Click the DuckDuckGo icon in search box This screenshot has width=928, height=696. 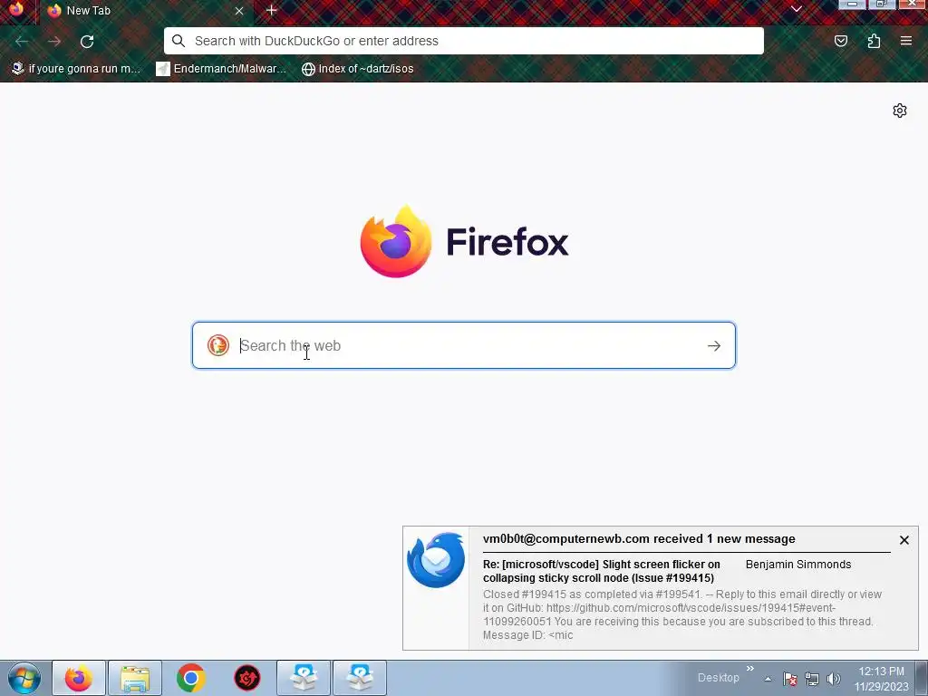[x=217, y=345]
